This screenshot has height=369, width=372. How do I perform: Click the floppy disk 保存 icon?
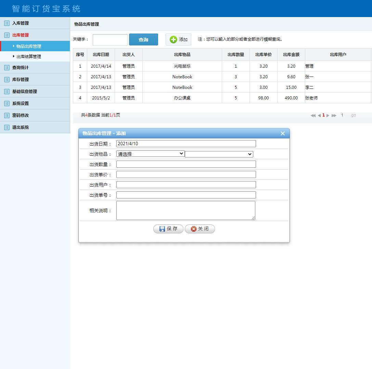(162, 229)
